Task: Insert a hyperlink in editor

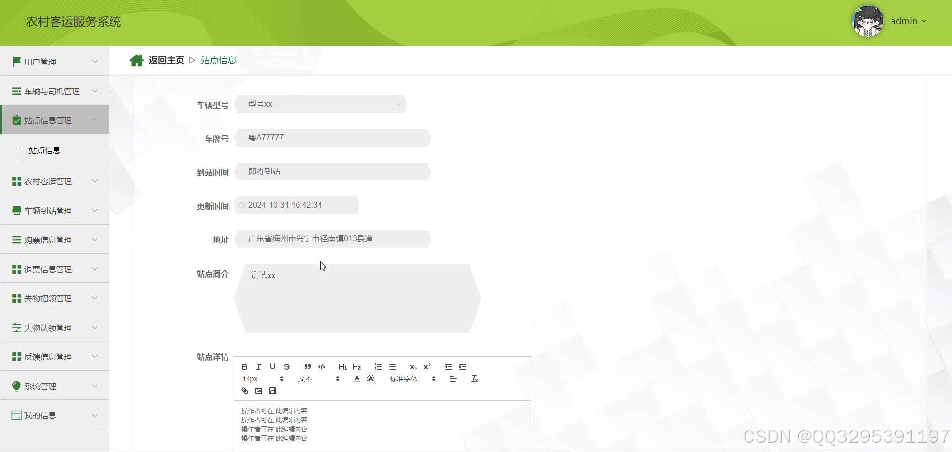Action: tap(244, 391)
